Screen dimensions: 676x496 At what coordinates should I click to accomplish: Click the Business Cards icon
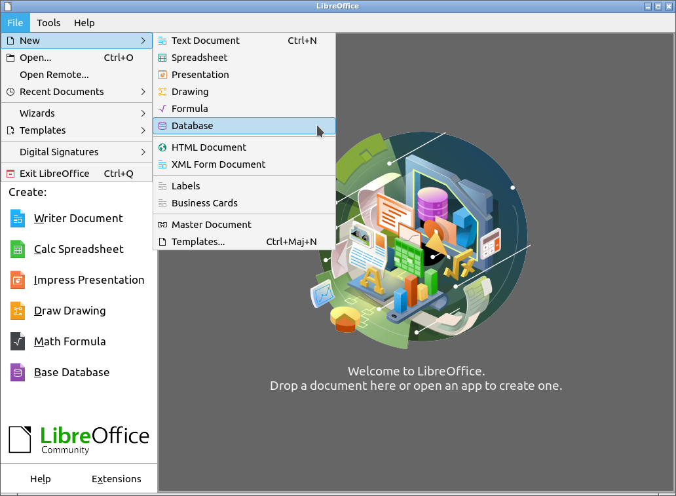162,203
